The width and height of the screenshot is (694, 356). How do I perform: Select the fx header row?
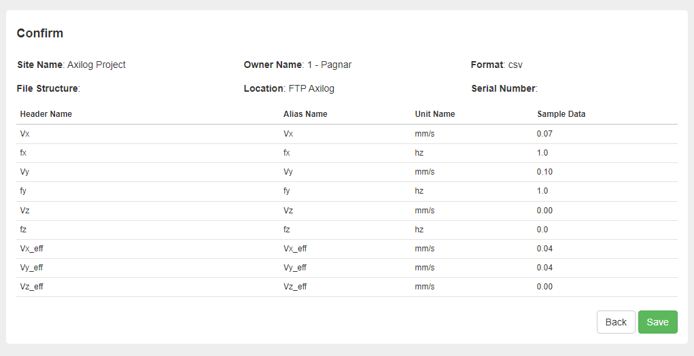tap(347, 153)
